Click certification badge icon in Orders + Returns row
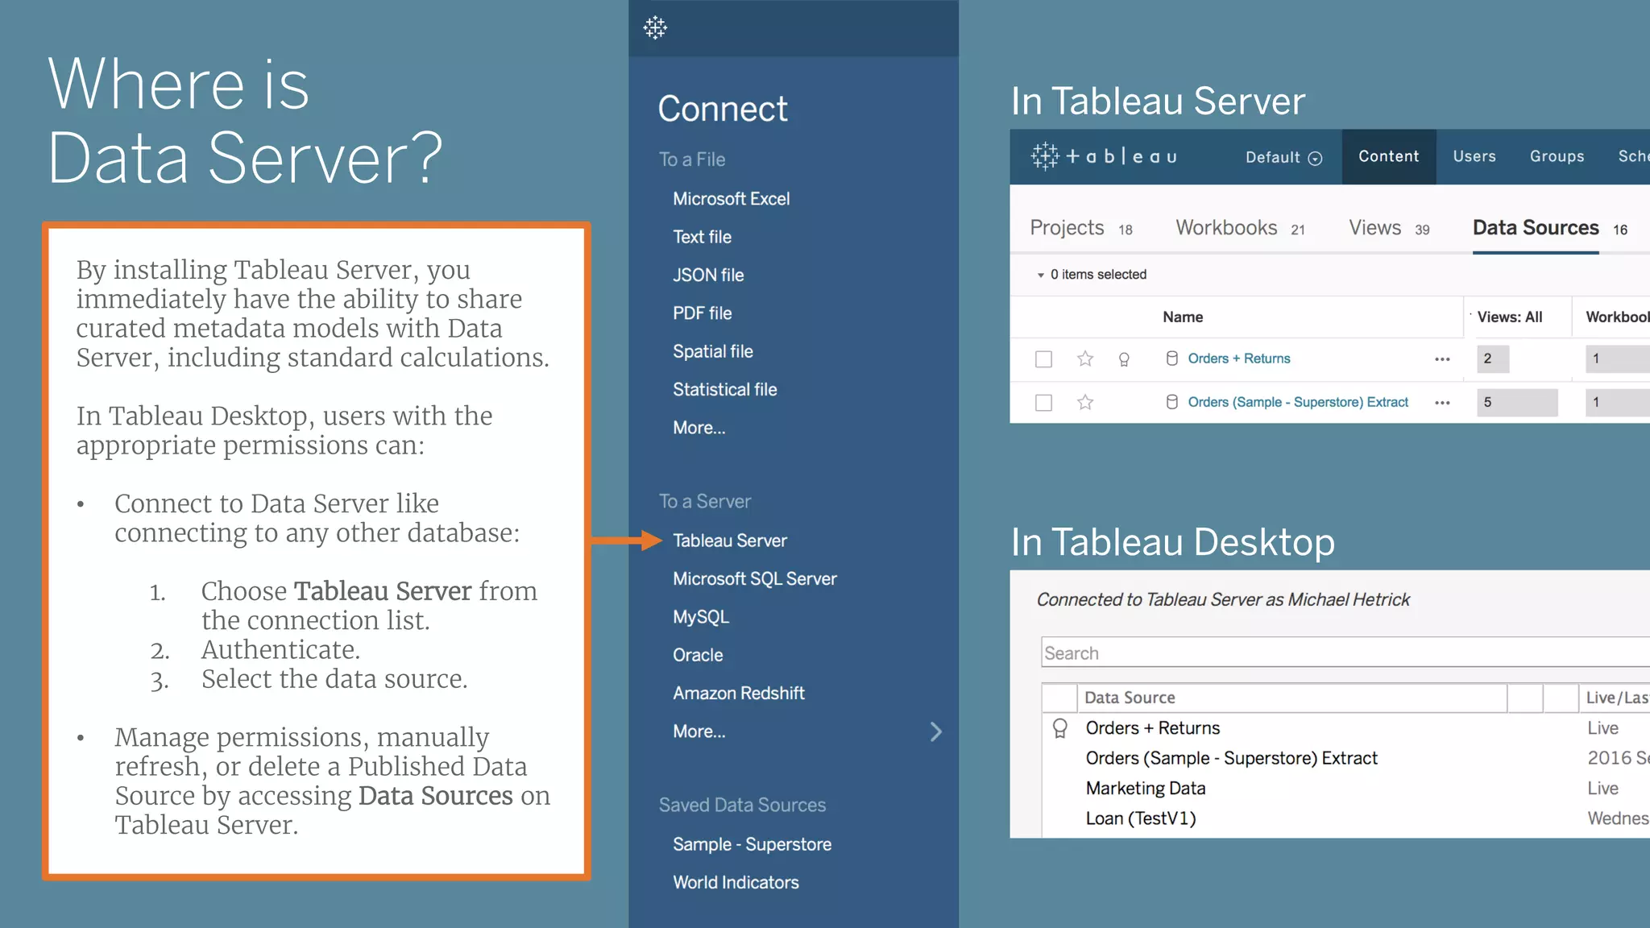This screenshot has width=1650, height=928. tap(1124, 359)
